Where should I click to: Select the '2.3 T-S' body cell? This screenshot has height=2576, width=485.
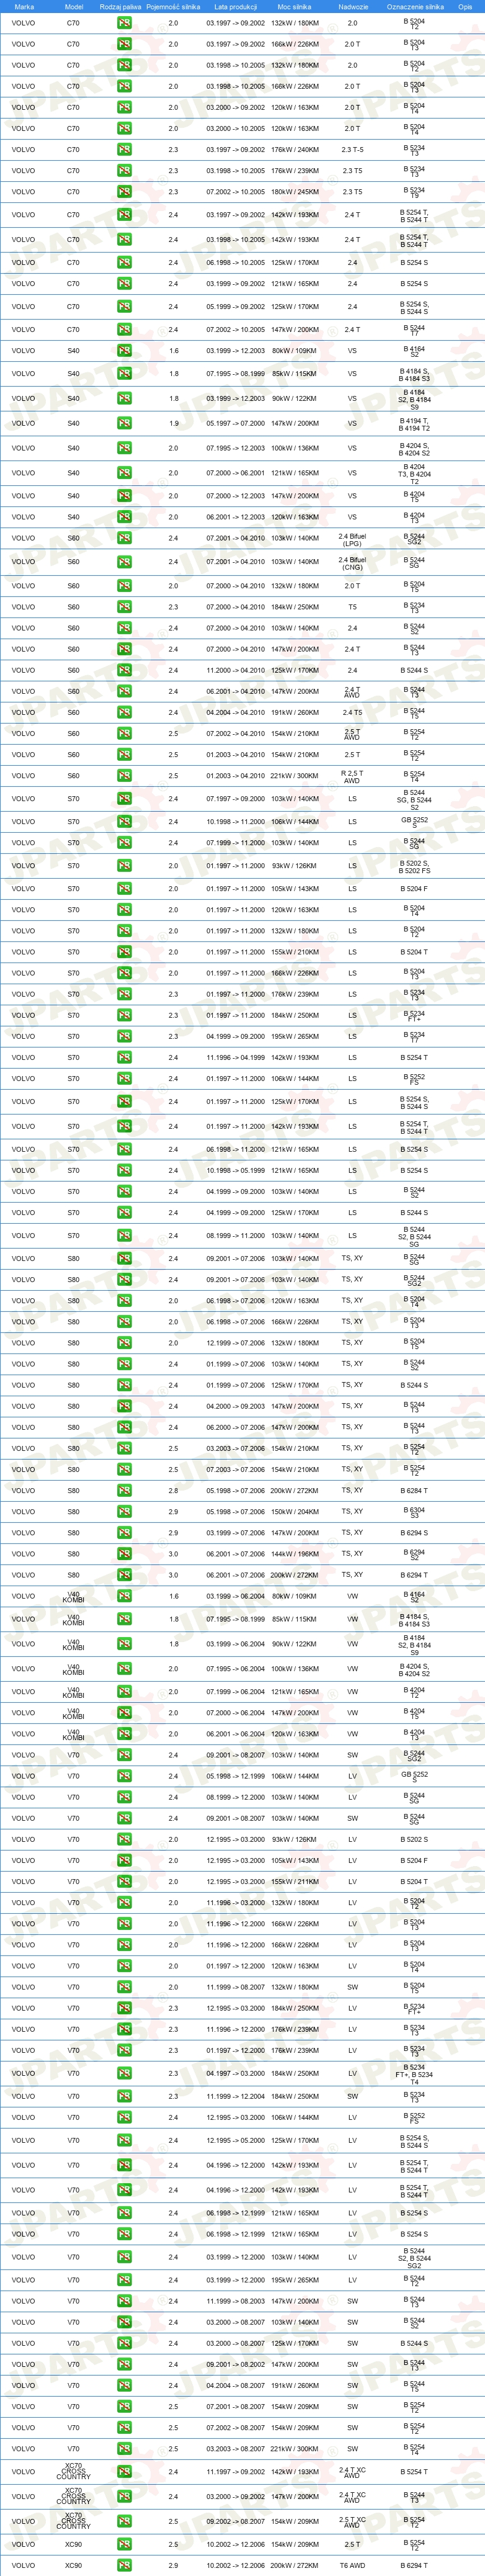pos(352,149)
